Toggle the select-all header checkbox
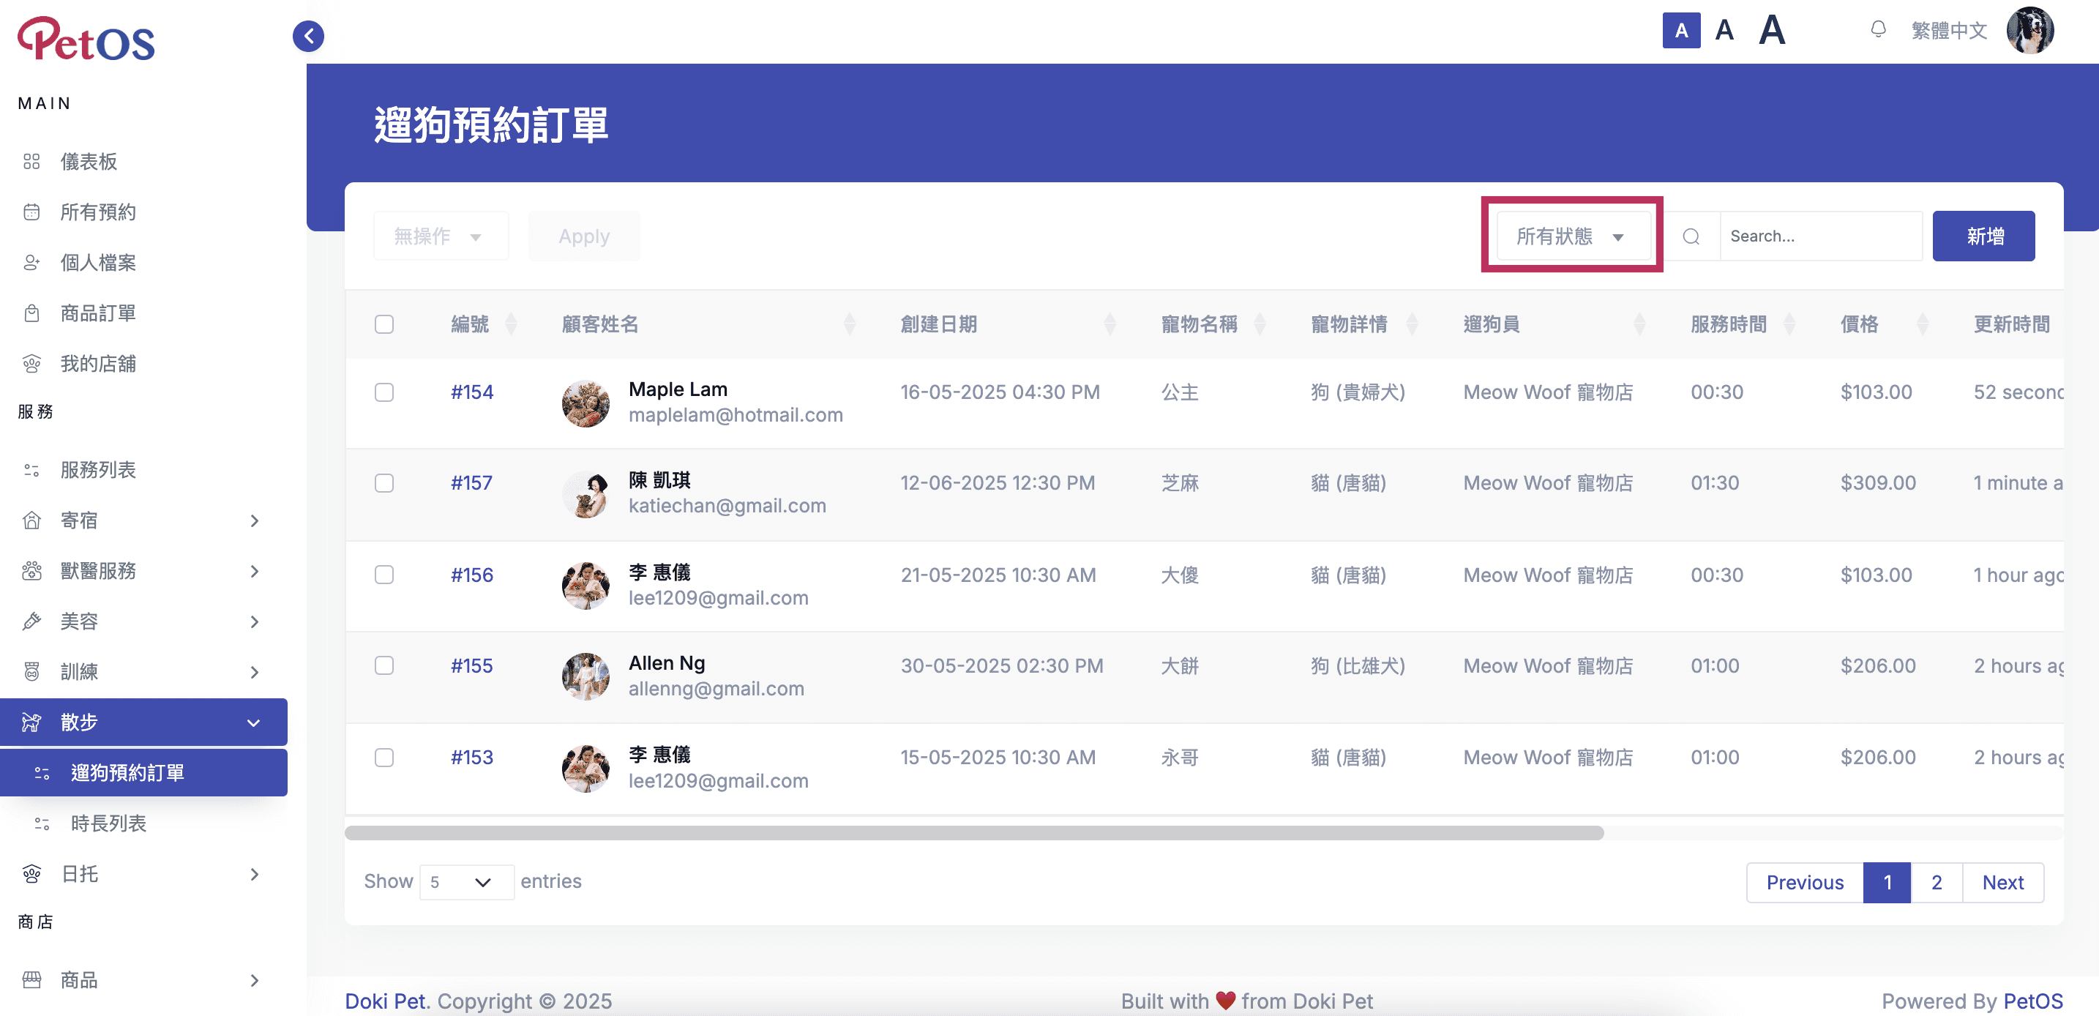This screenshot has width=2099, height=1016. pyautogui.click(x=385, y=324)
